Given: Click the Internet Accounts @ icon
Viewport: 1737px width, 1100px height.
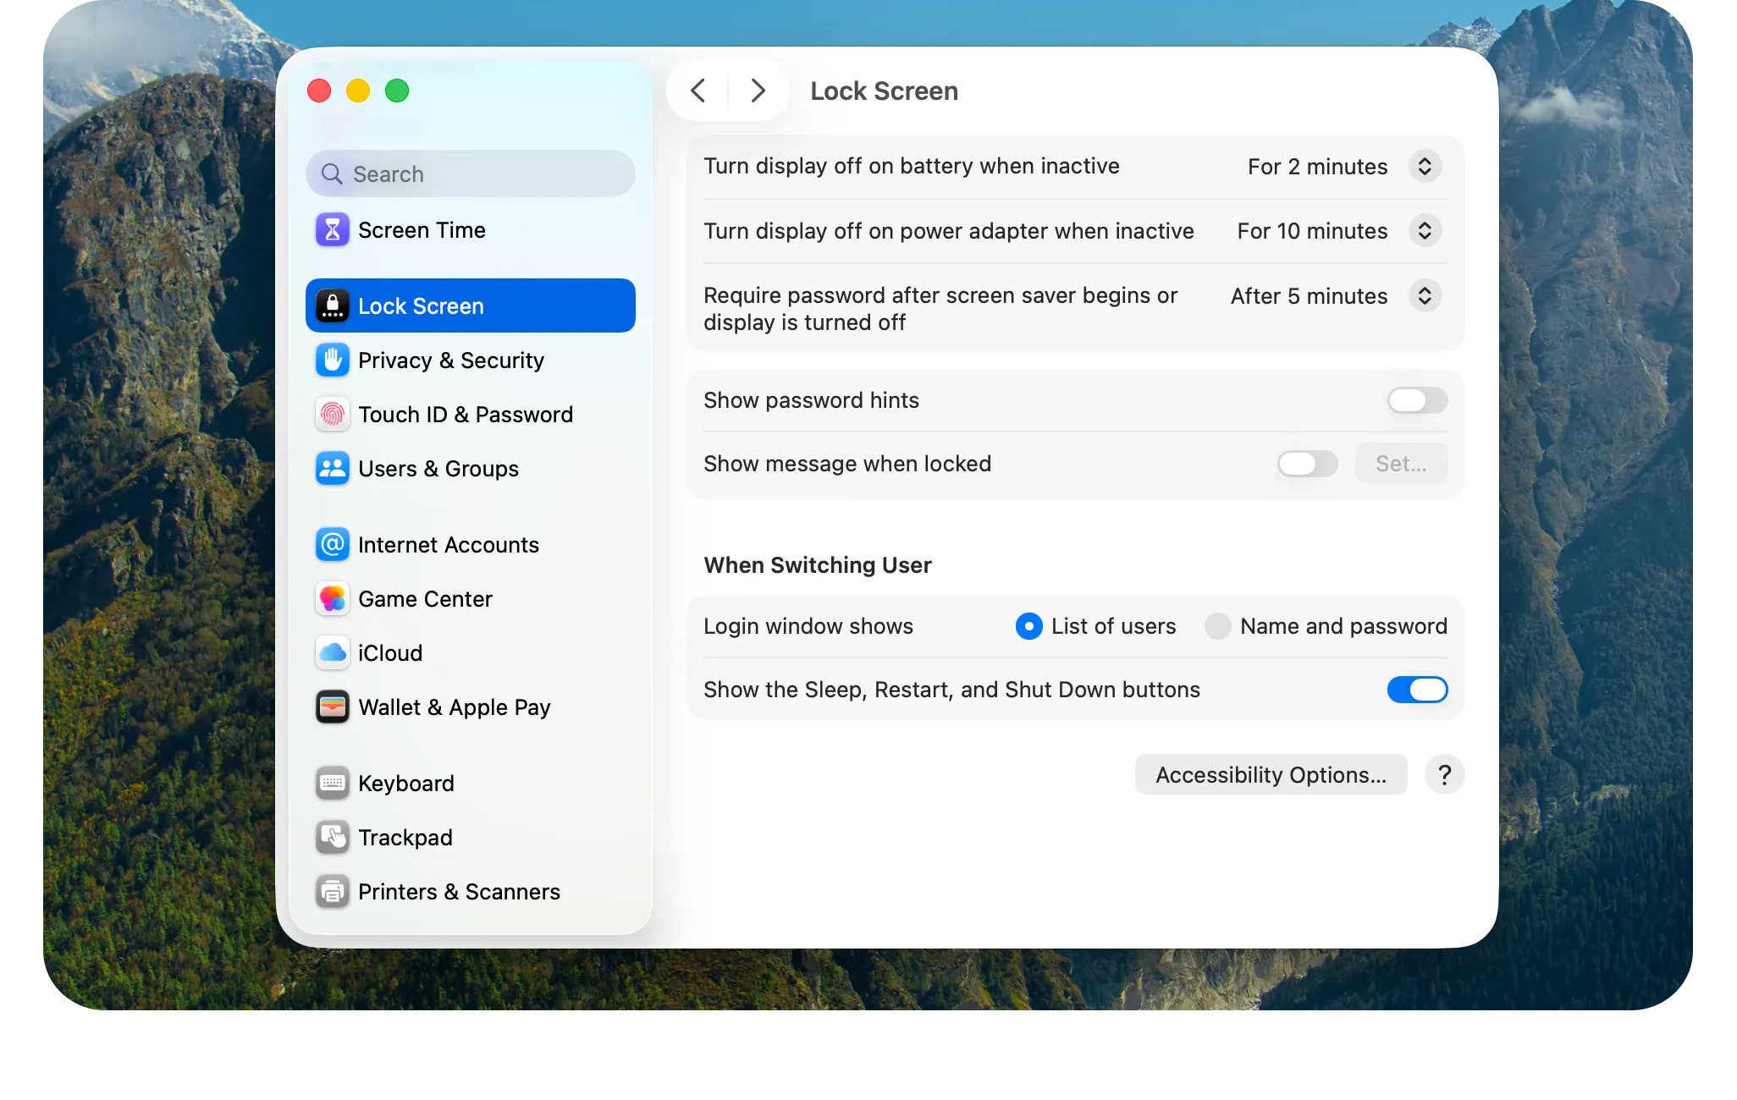Looking at the screenshot, I should click(332, 545).
